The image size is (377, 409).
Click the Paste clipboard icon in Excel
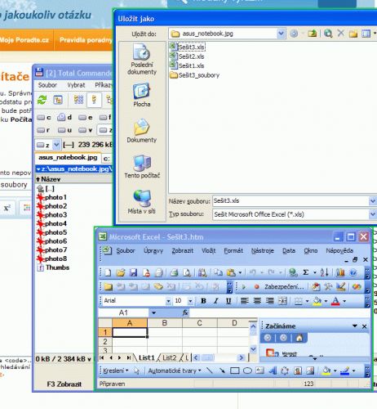point(231,272)
